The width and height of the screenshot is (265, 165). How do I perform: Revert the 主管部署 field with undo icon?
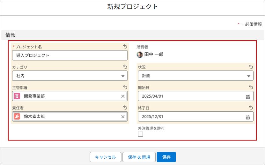tap(125, 87)
